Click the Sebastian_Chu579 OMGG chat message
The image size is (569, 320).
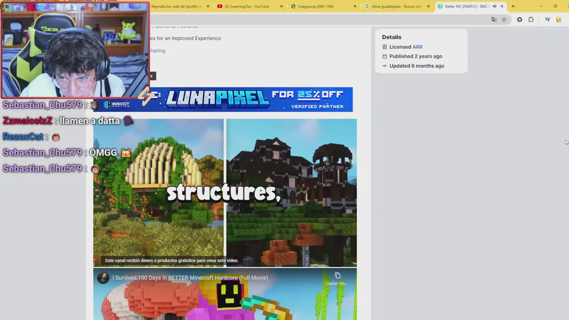point(67,152)
